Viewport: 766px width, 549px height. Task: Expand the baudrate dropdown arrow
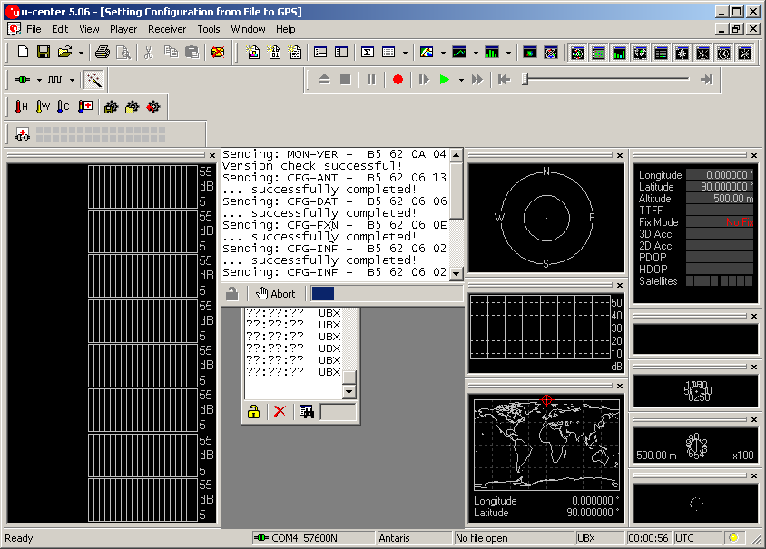(x=73, y=80)
